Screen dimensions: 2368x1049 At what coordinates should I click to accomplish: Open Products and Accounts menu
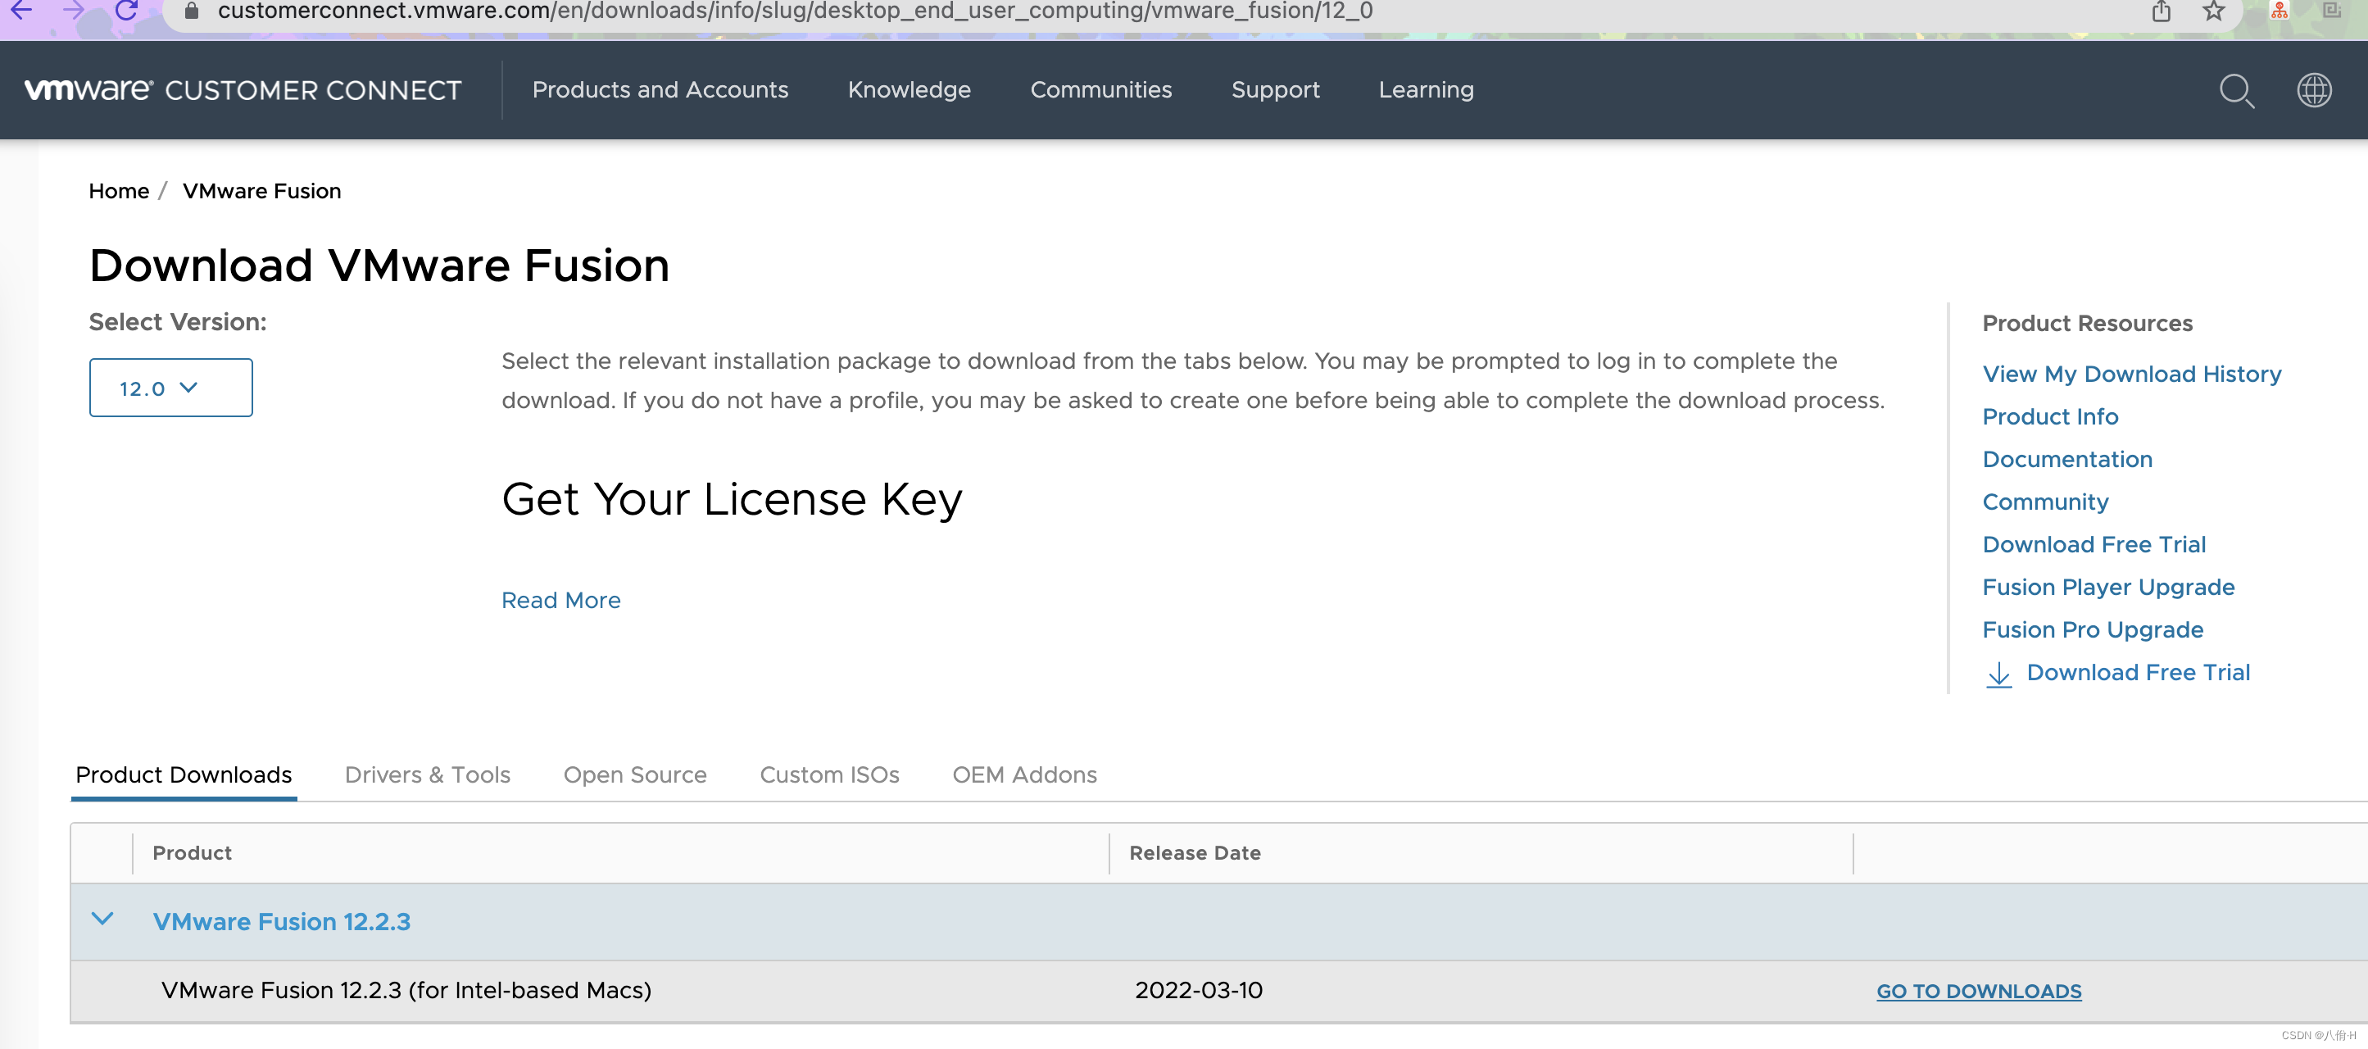(660, 90)
